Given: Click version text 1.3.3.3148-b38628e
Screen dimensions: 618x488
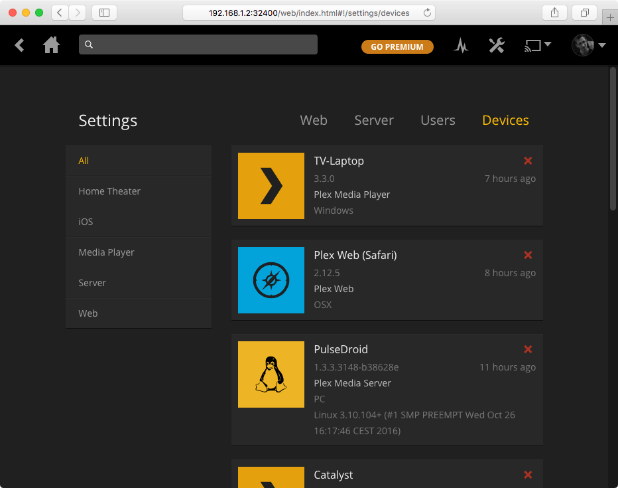Looking at the screenshot, I should coord(356,367).
